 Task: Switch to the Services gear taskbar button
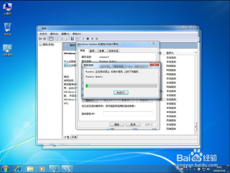pos(67,169)
